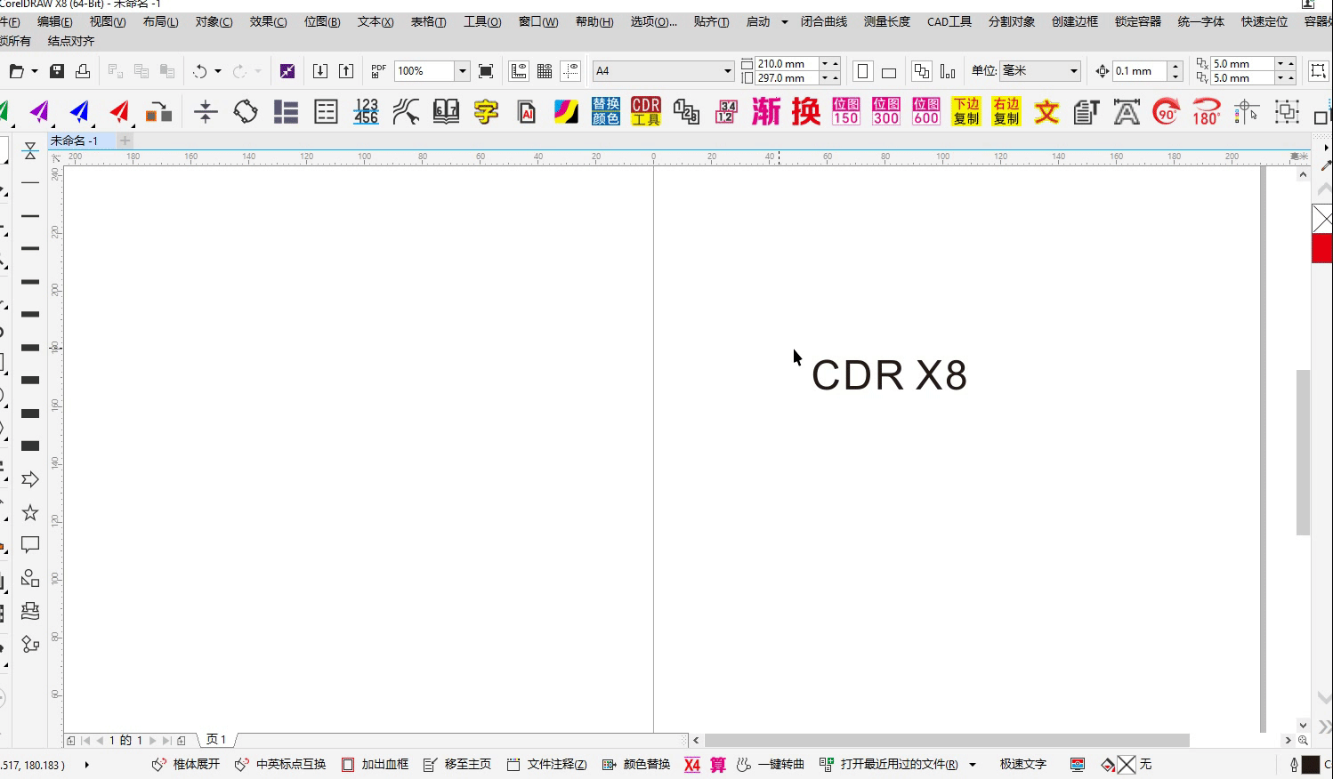The height and width of the screenshot is (779, 1333).
Task: Rotate object with the 180° icon
Action: coord(1207,111)
